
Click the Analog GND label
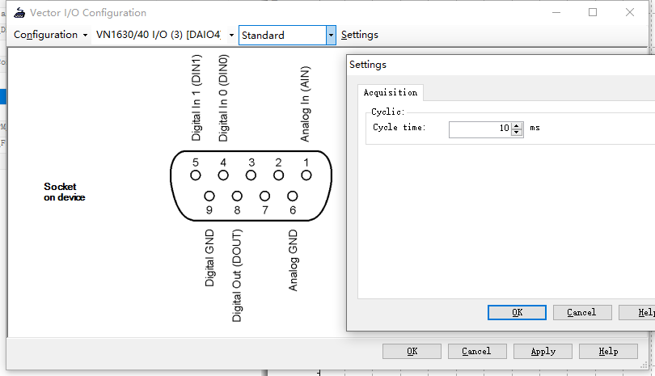pos(293,260)
